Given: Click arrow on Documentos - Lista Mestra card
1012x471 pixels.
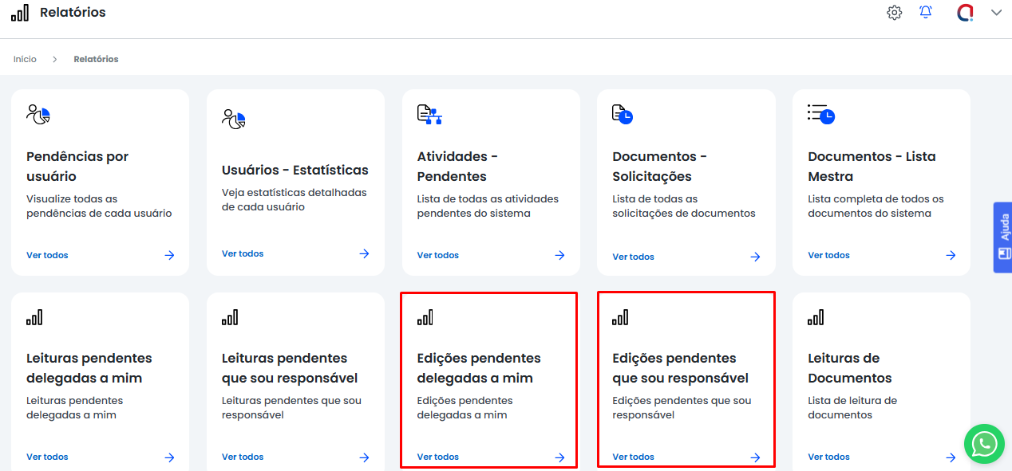Looking at the screenshot, I should 951,255.
